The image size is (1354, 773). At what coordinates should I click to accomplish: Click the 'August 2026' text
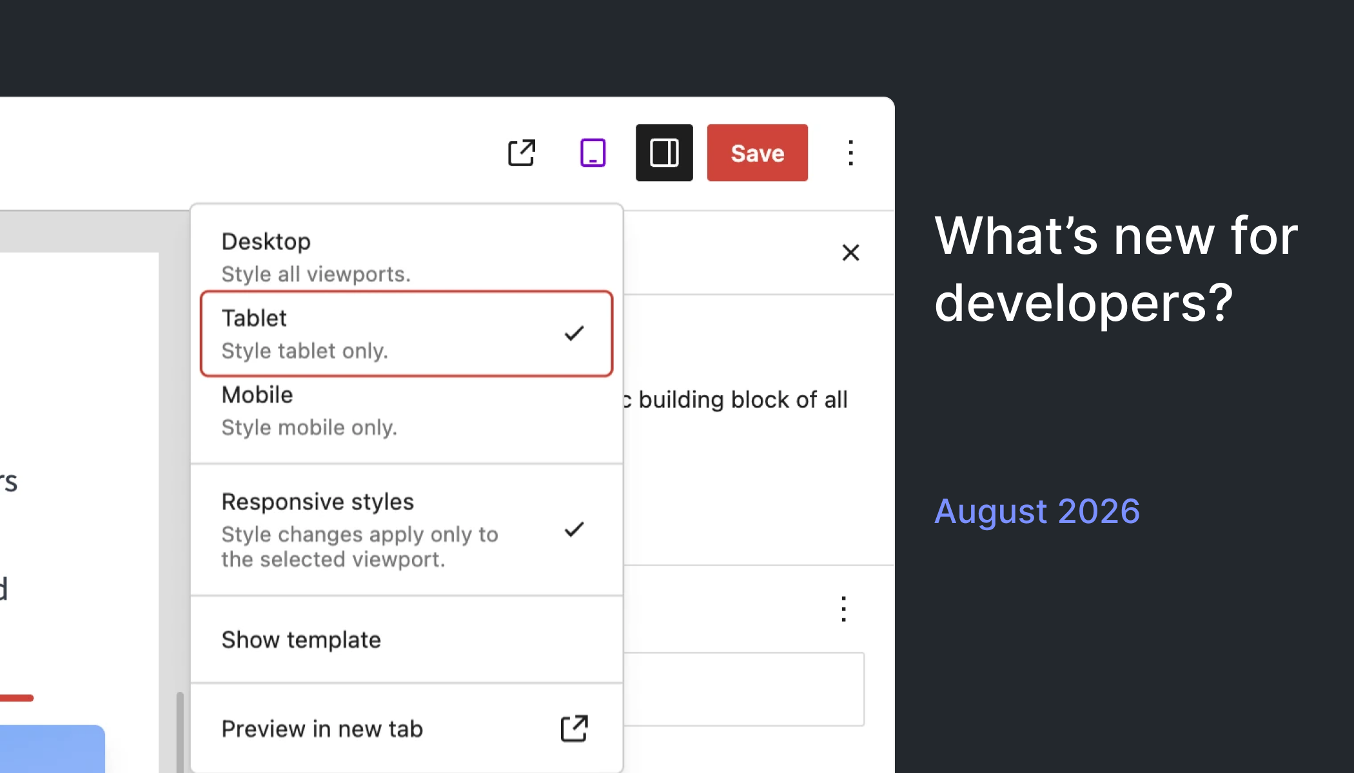pos(1037,511)
